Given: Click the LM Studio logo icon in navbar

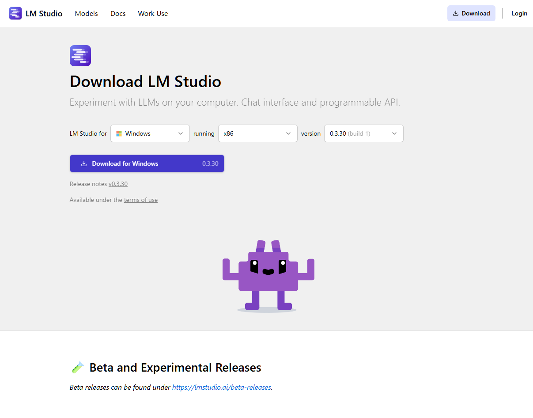Looking at the screenshot, I should [x=15, y=13].
